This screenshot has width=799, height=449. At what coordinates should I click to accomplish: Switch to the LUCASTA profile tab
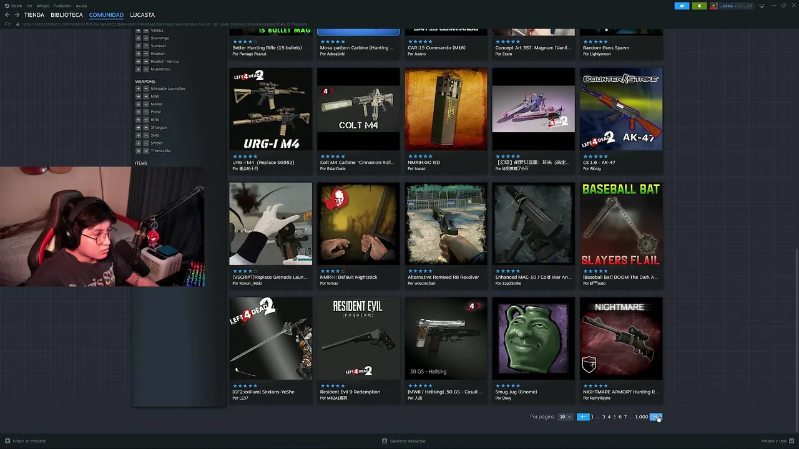(142, 15)
